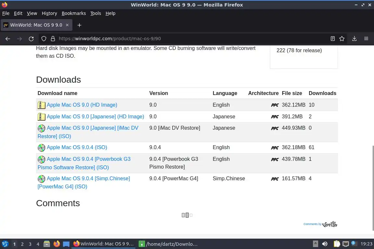Open the Simp.Chinese PowerMac G4 ISO link
Screen dimensions: 374x249
click(x=84, y=183)
